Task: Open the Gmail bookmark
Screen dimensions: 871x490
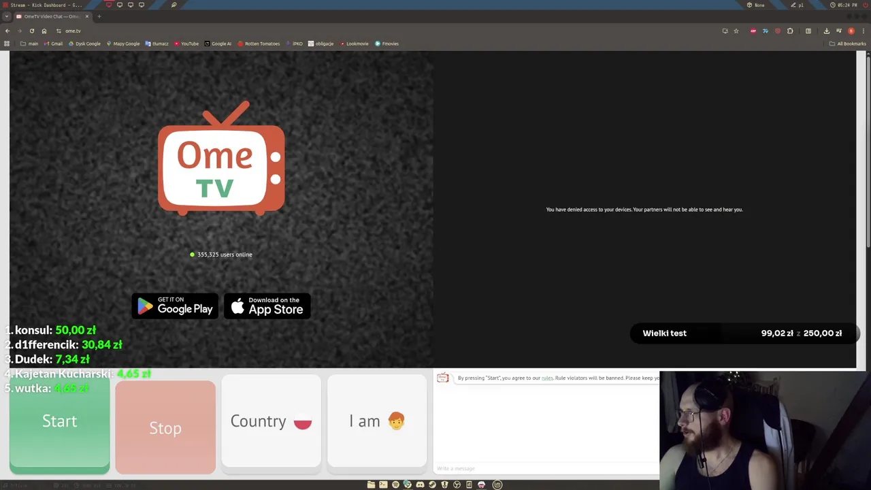Action: (x=54, y=44)
